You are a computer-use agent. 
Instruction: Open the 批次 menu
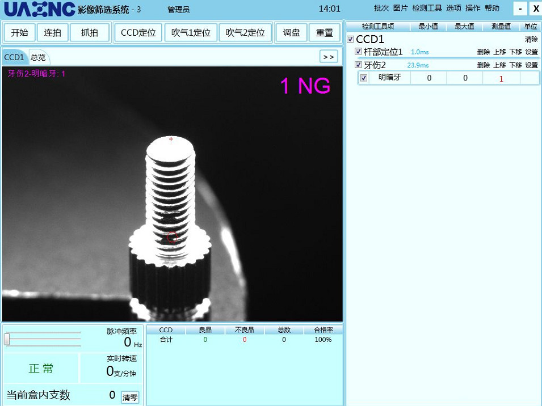pos(381,9)
